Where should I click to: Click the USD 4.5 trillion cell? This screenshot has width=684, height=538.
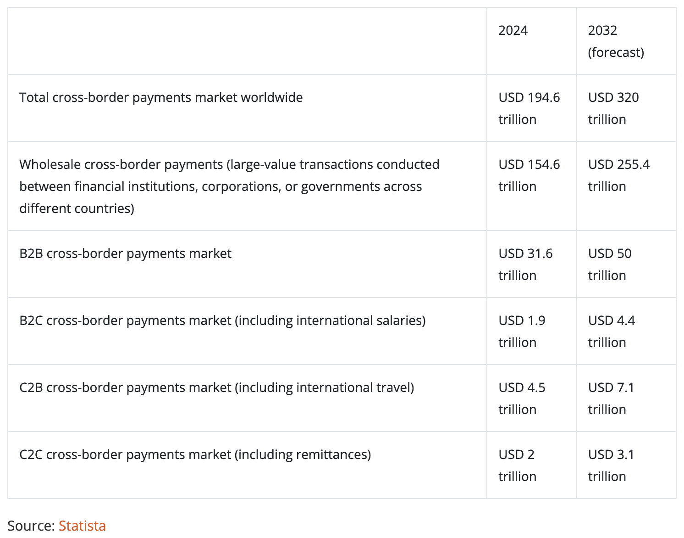(522, 398)
